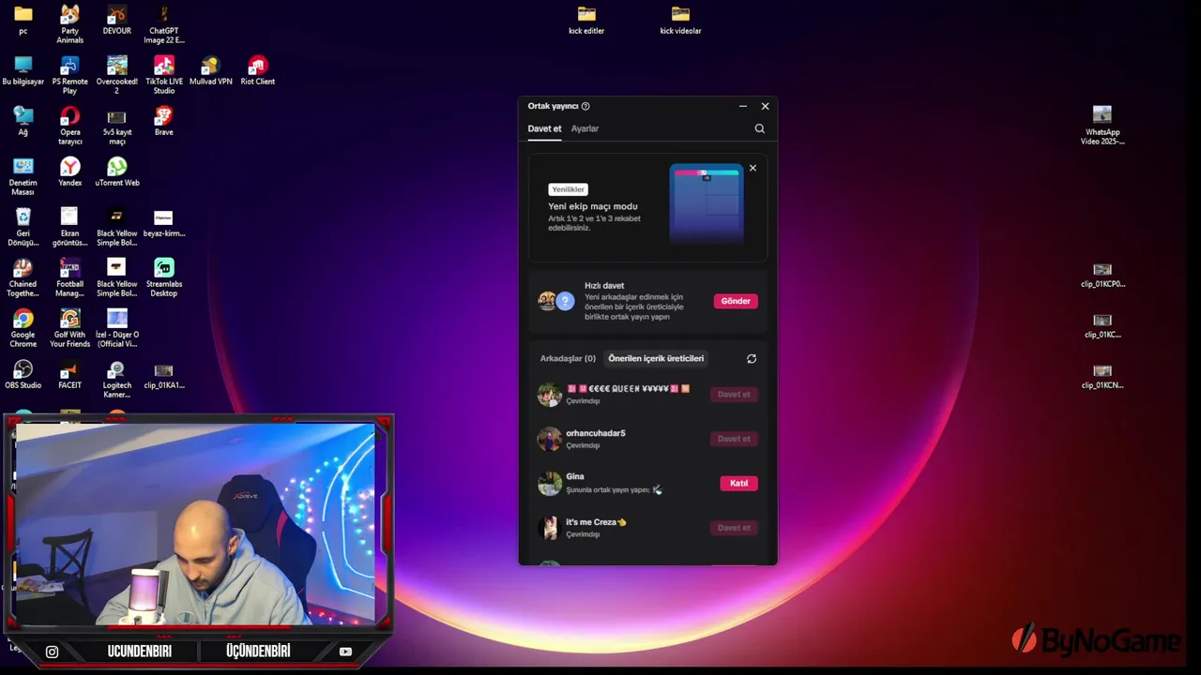Click Davet et for €€€€ QUEEN row
The image size is (1201, 675).
tap(734, 394)
